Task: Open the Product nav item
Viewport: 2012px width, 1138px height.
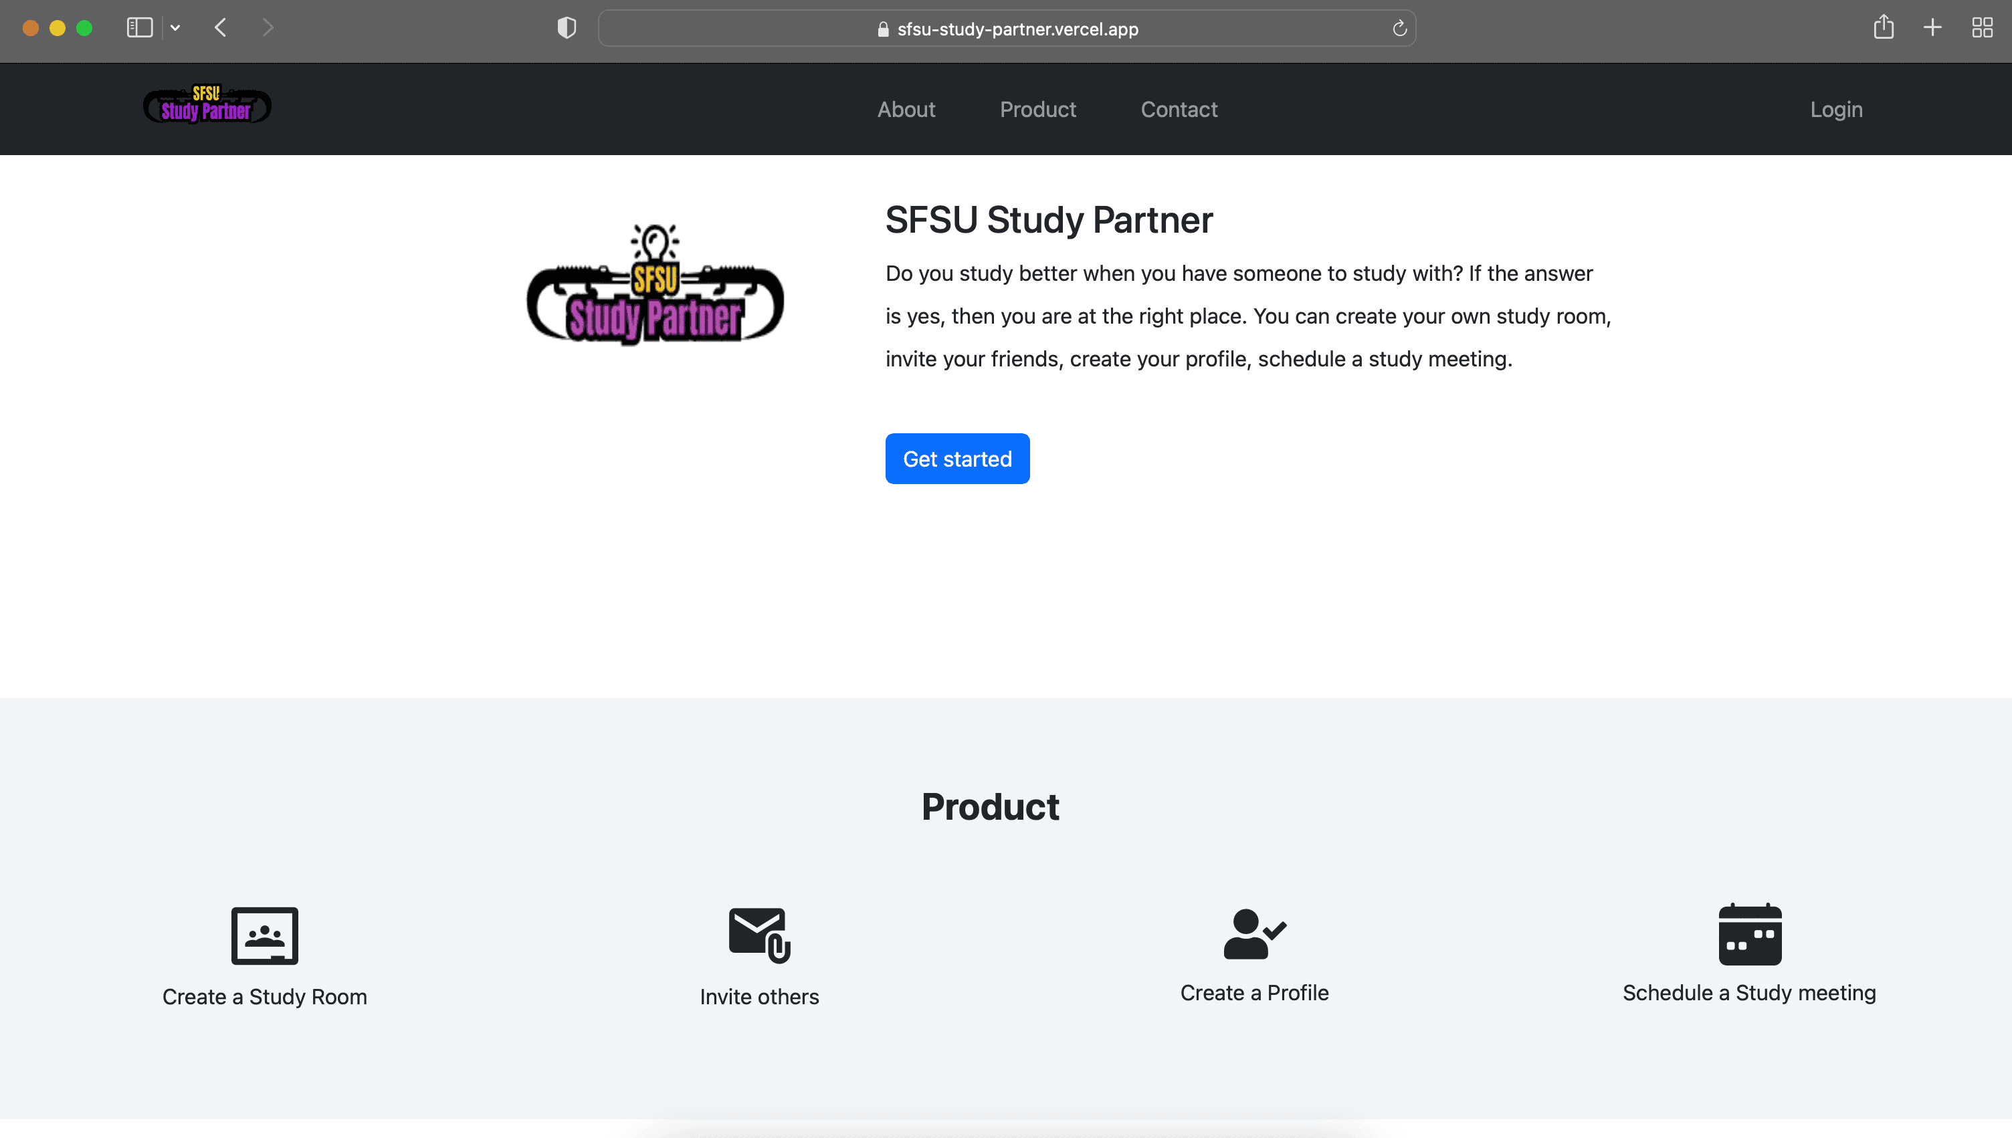Action: [x=1037, y=110]
